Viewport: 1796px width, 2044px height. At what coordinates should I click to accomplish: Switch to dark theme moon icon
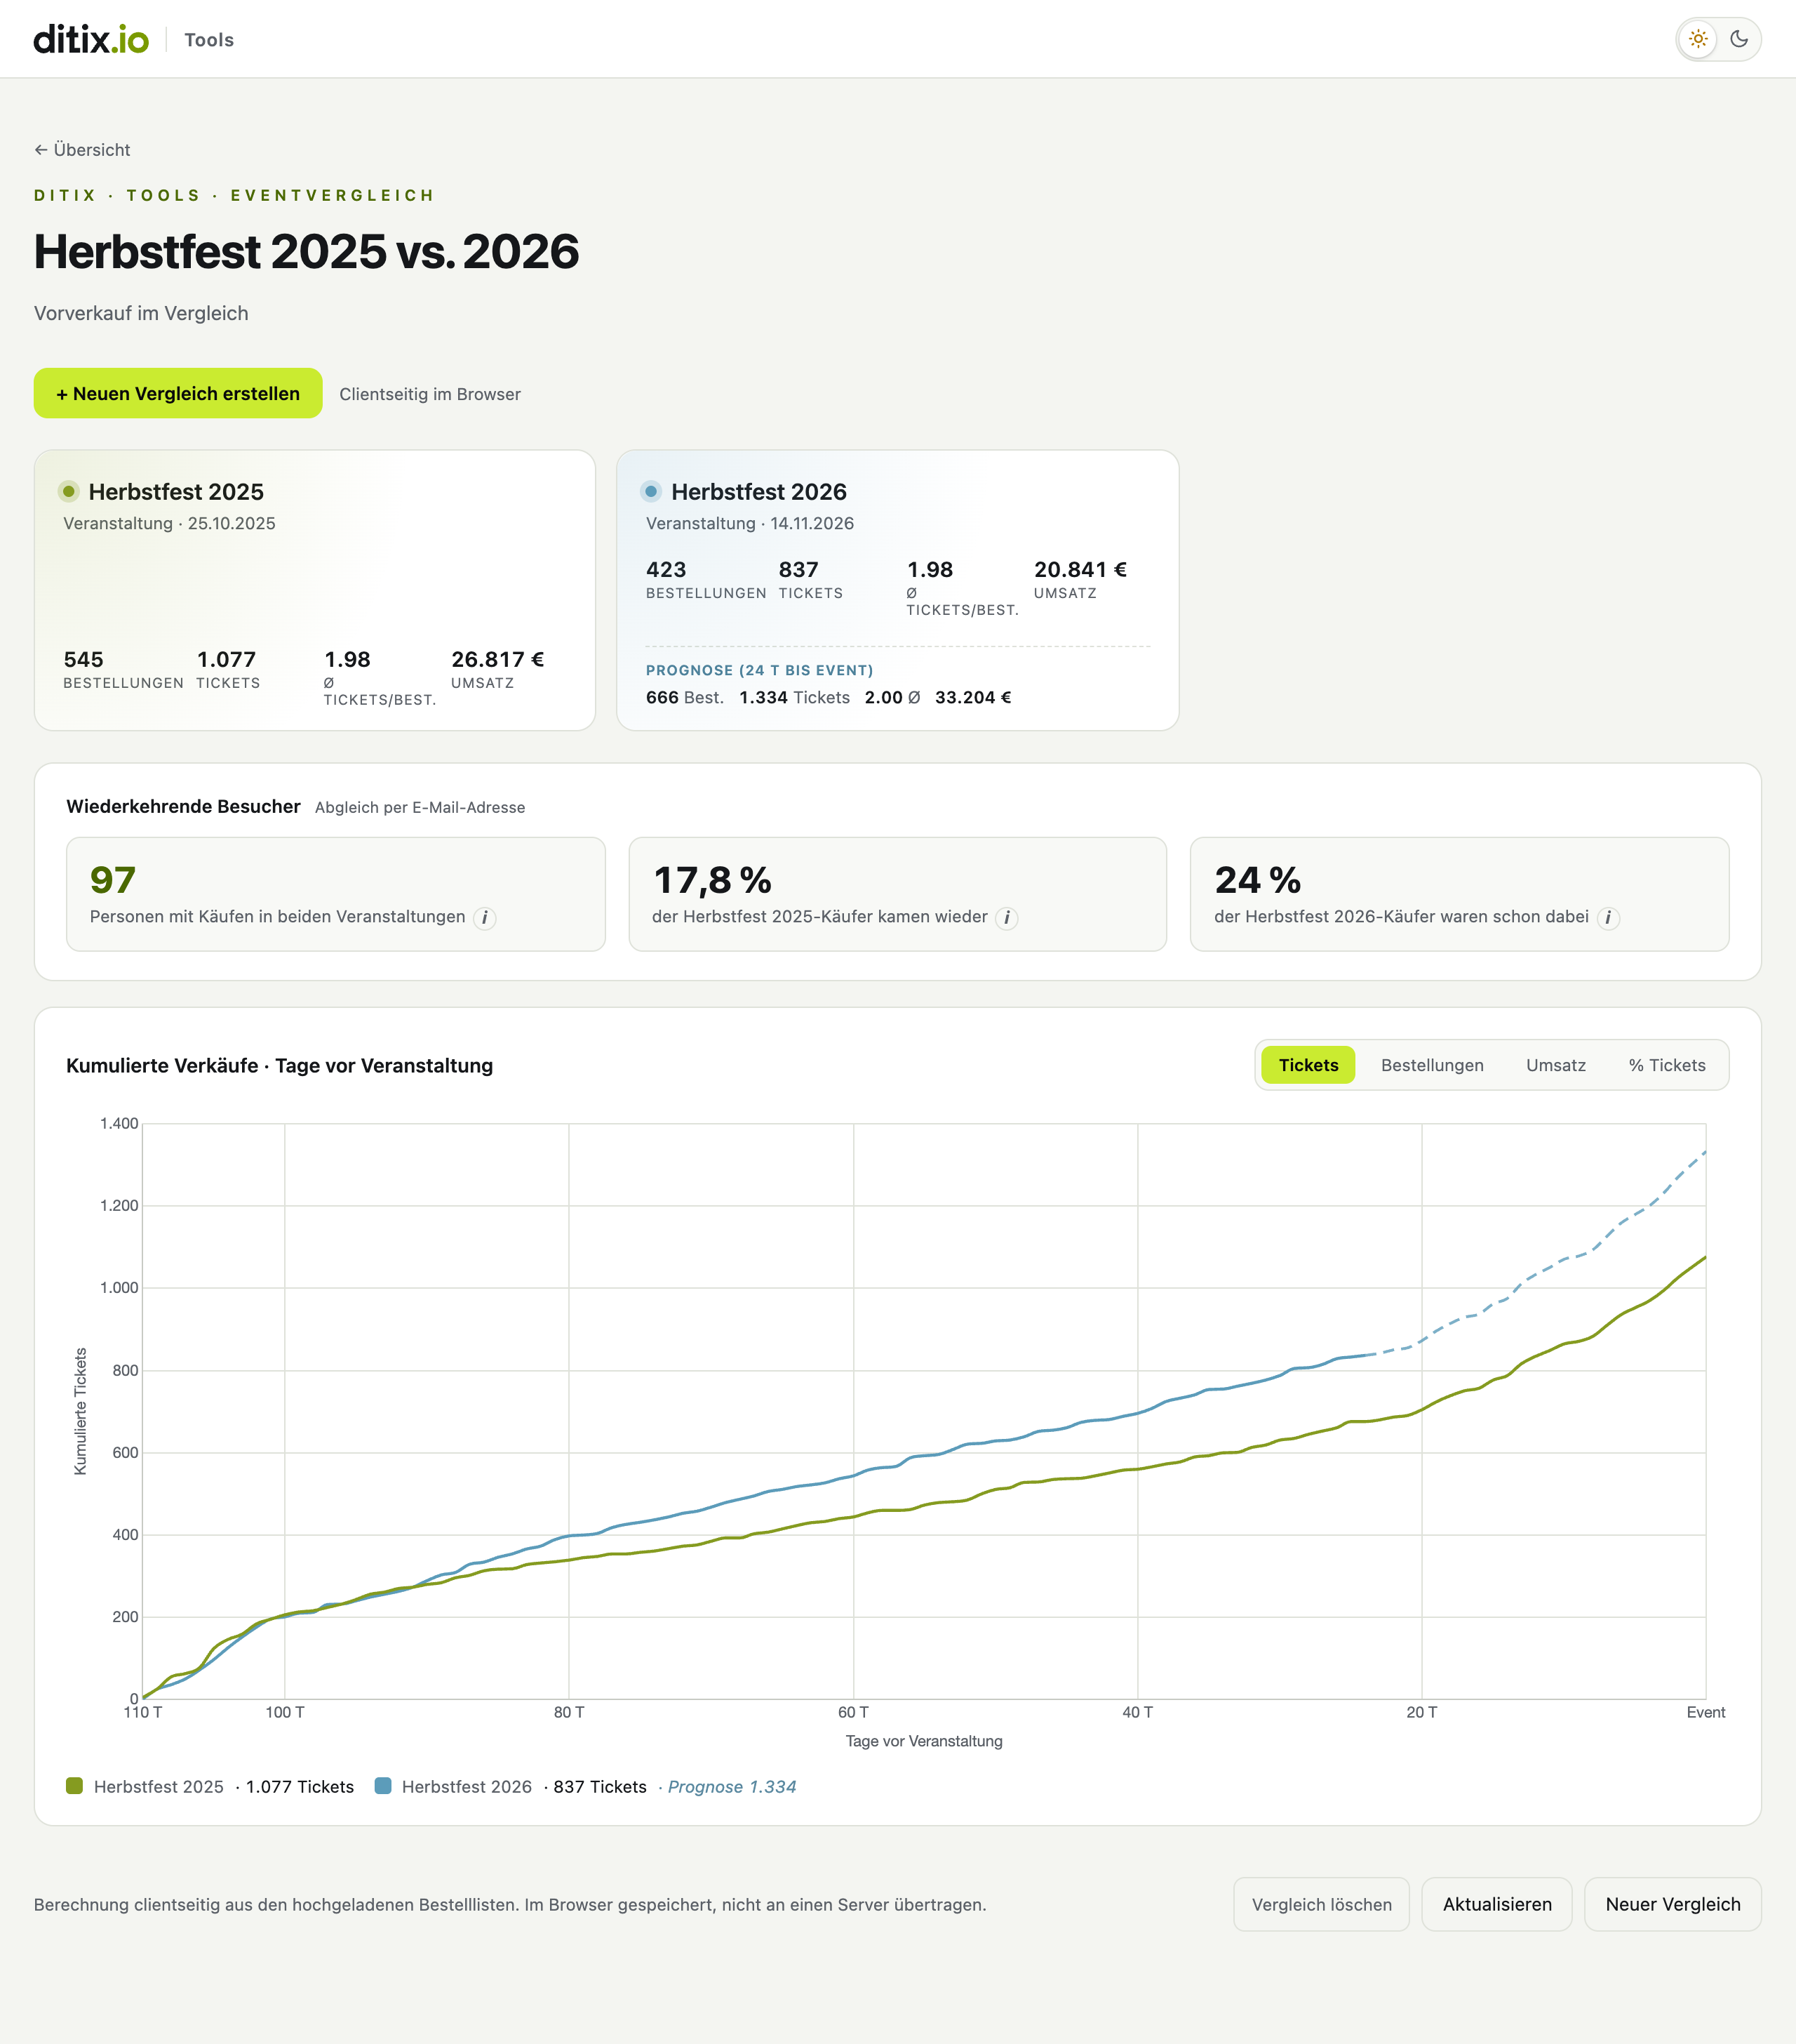pos(1739,39)
